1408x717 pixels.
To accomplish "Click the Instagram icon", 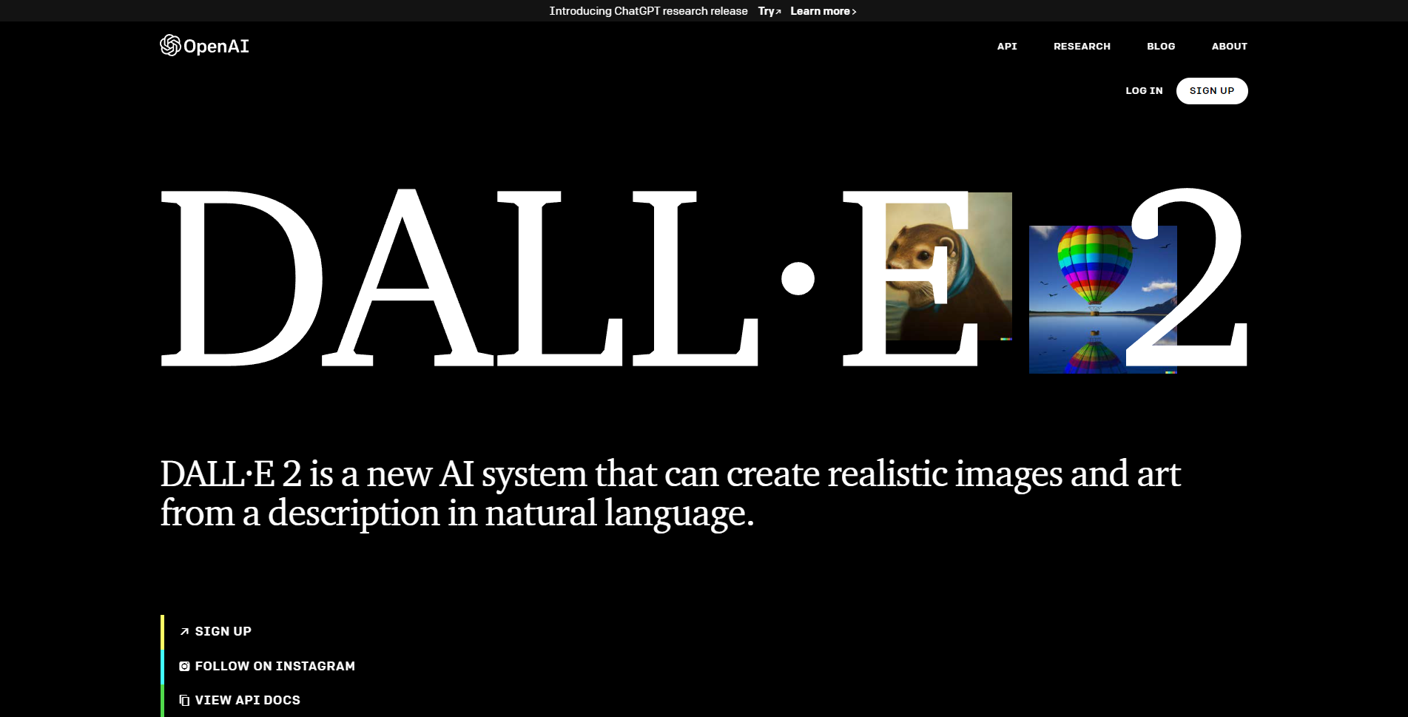I will [184, 667].
